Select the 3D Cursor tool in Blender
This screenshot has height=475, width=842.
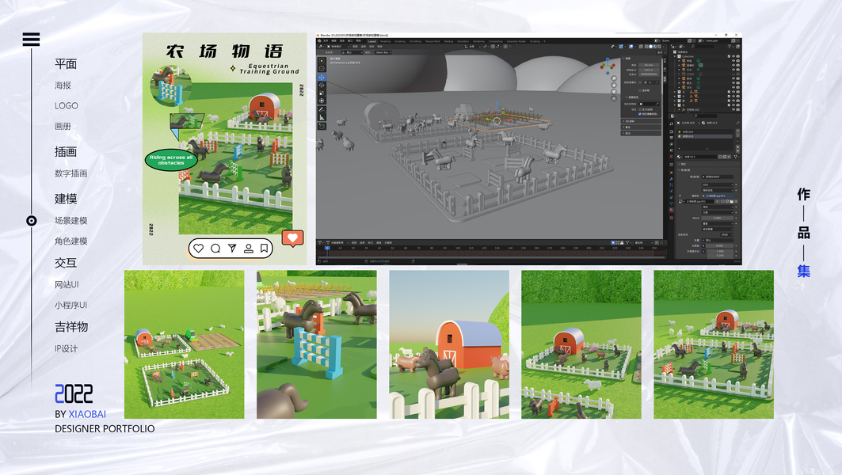[322, 69]
